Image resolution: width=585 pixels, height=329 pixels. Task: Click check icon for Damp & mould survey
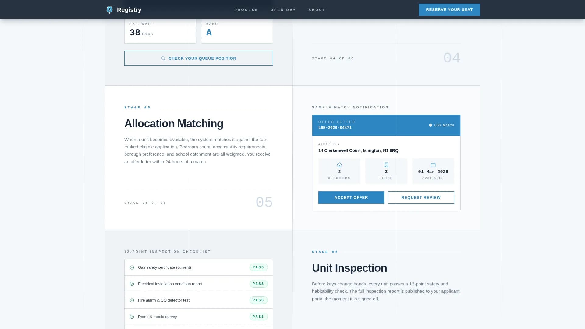point(132,317)
